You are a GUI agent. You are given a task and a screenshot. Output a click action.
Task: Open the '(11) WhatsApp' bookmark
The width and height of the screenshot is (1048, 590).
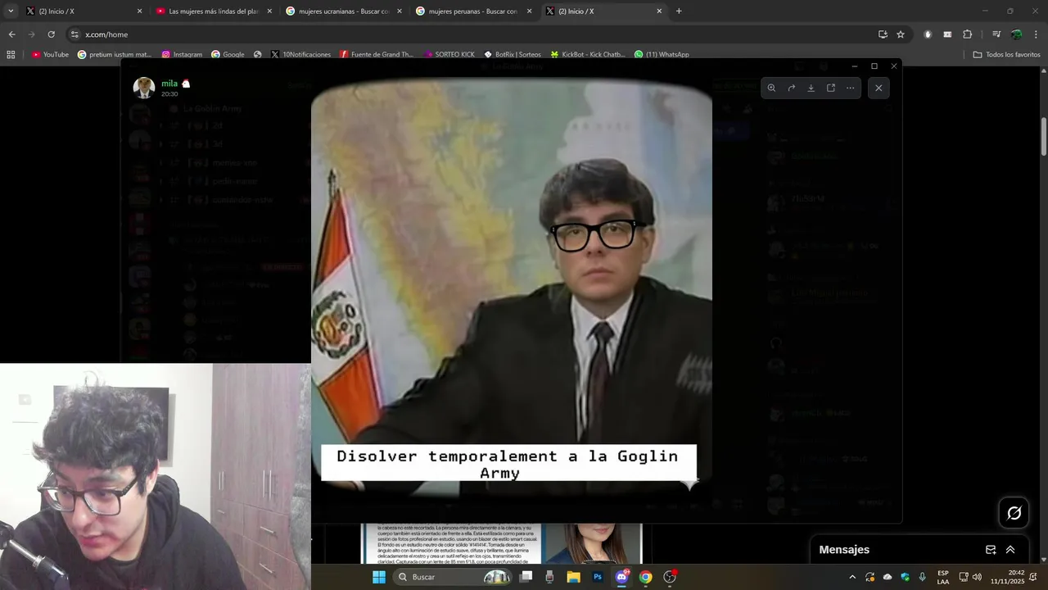(x=662, y=54)
